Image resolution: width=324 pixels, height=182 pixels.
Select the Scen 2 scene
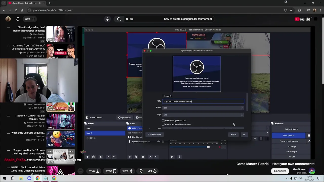point(105,133)
